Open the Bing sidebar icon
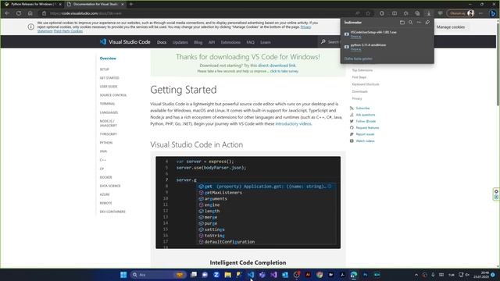Image resolution: width=500 pixels, height=281 pixels. click(493, 13)
